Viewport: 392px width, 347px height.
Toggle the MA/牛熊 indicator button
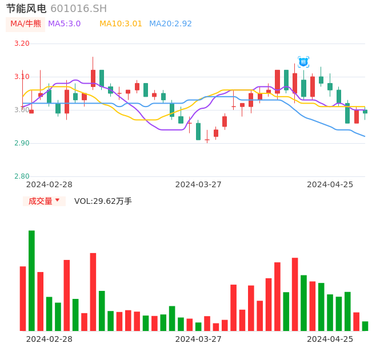(x=26, y=24)
